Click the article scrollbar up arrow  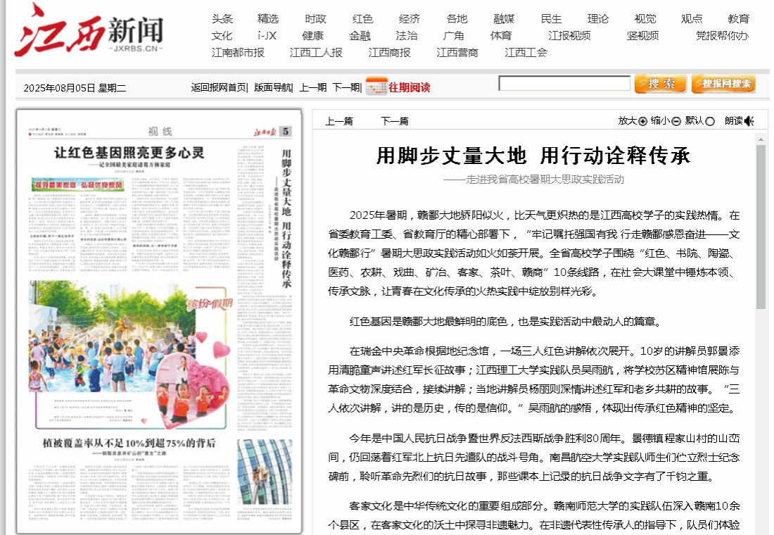click(761, 139)
